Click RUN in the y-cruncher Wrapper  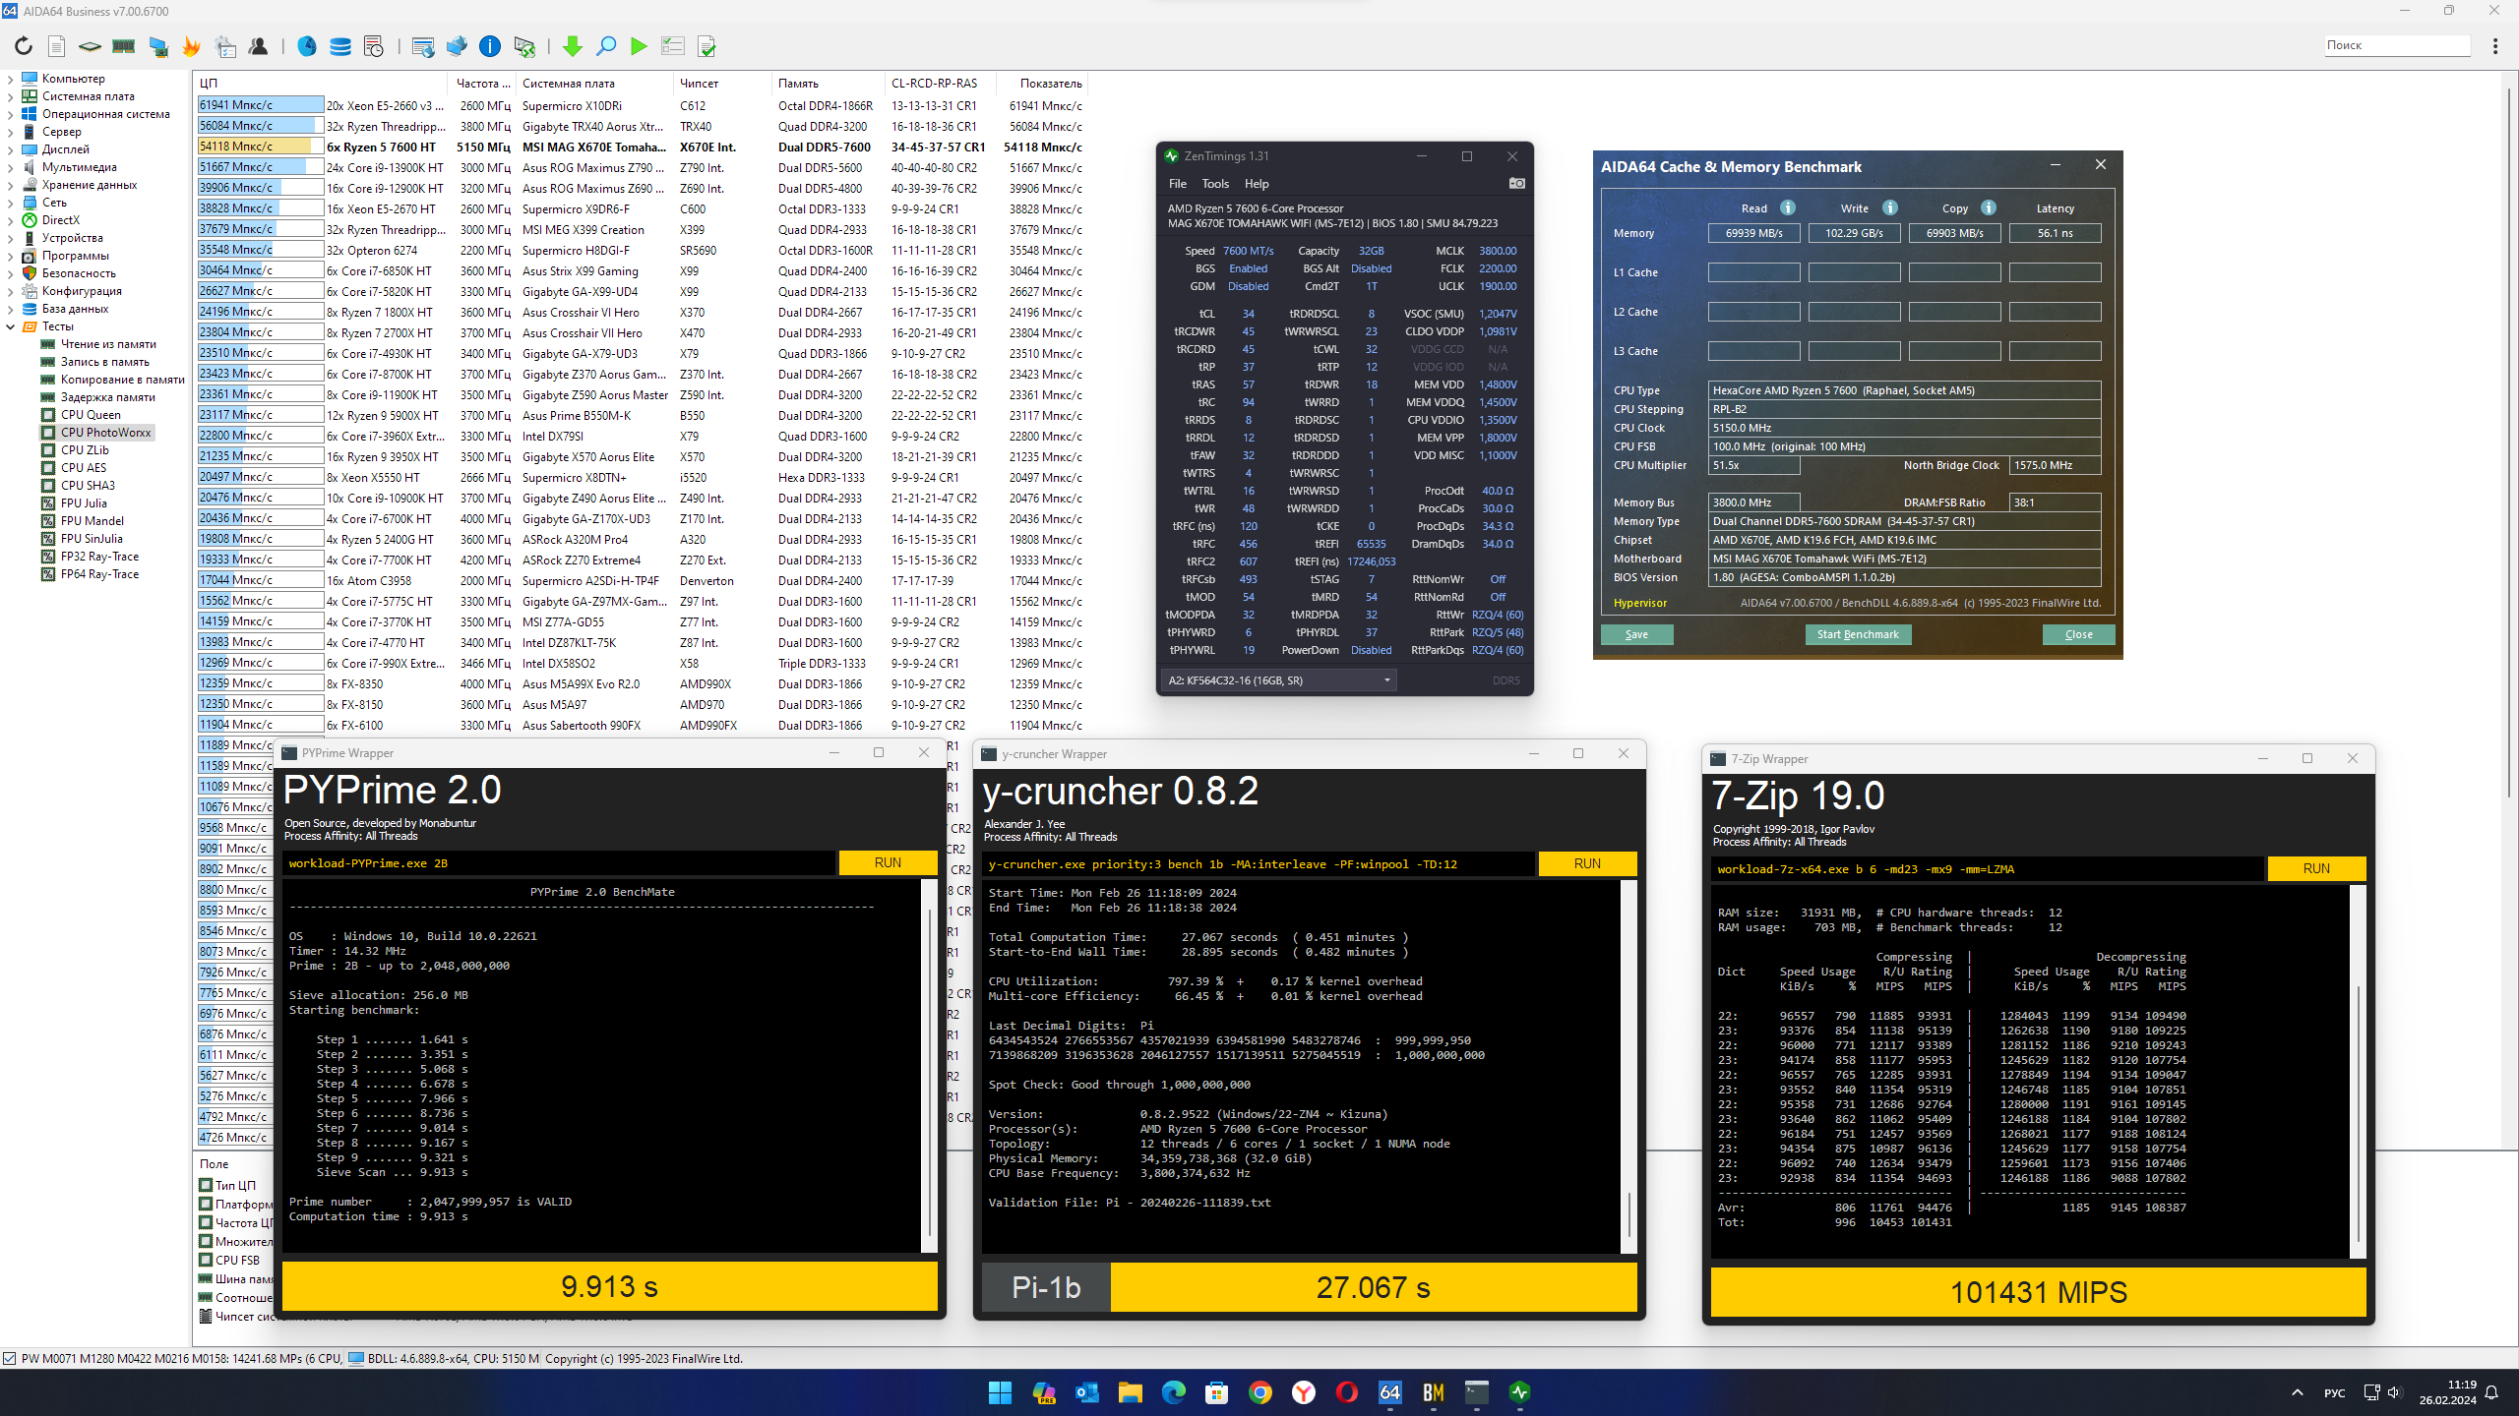[x=1587, y=863]
